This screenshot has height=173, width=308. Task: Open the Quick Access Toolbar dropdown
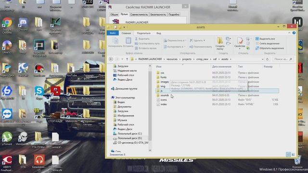[124, 27]
